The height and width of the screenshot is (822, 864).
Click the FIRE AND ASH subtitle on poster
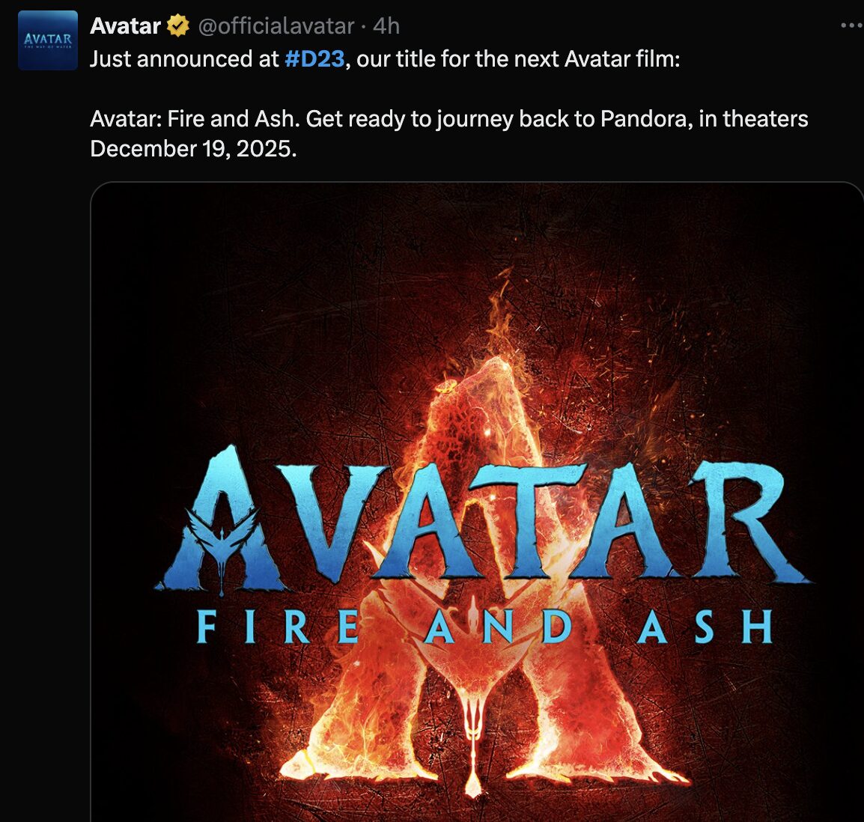pos(485,627)
